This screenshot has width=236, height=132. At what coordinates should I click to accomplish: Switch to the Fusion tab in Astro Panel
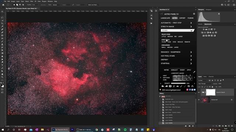click(x=191, y=18)
